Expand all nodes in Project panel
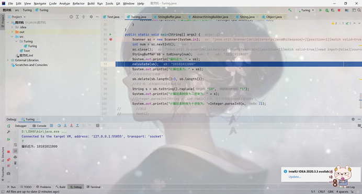This screenshot has height=194, width=362. click(x=77, y=17)
